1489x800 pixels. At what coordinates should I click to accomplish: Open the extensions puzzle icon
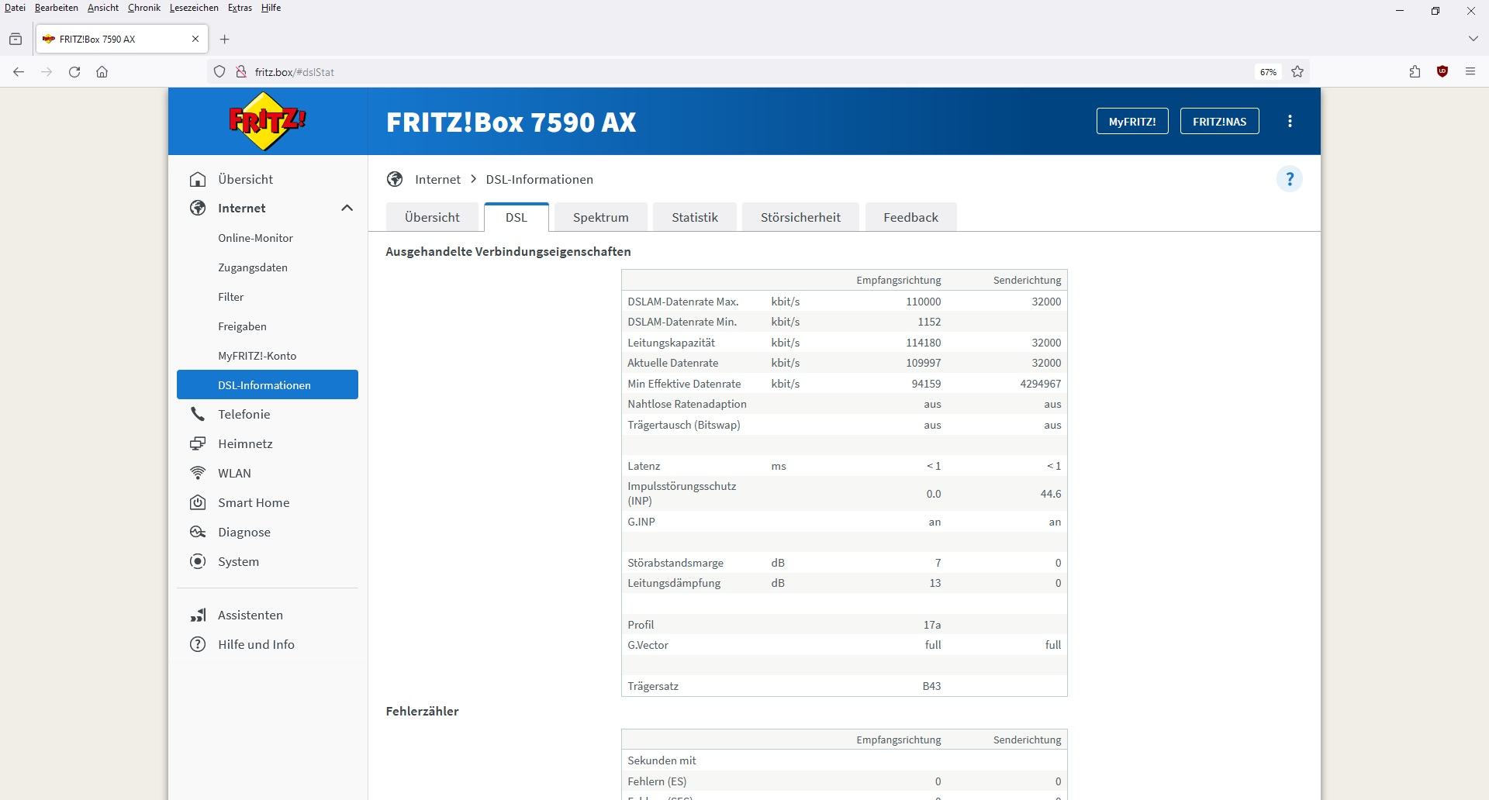pos(1415,72)
